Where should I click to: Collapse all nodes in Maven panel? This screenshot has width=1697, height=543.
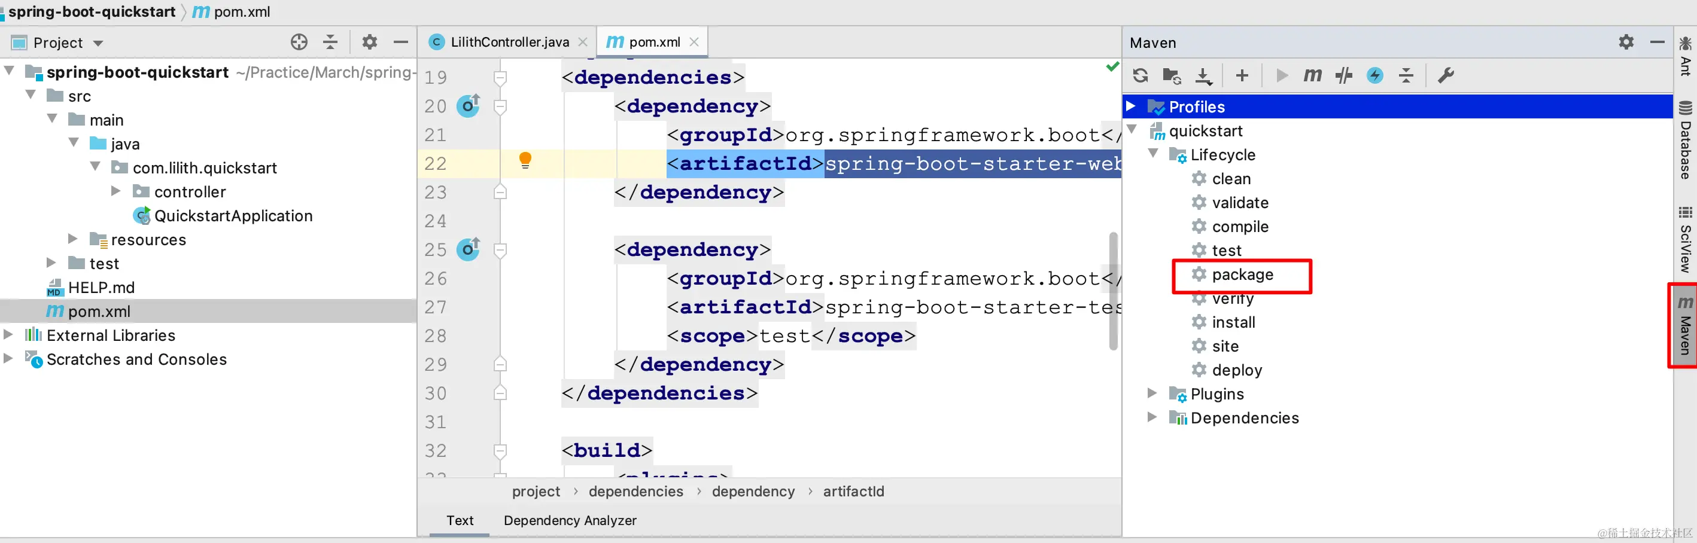1406,76
